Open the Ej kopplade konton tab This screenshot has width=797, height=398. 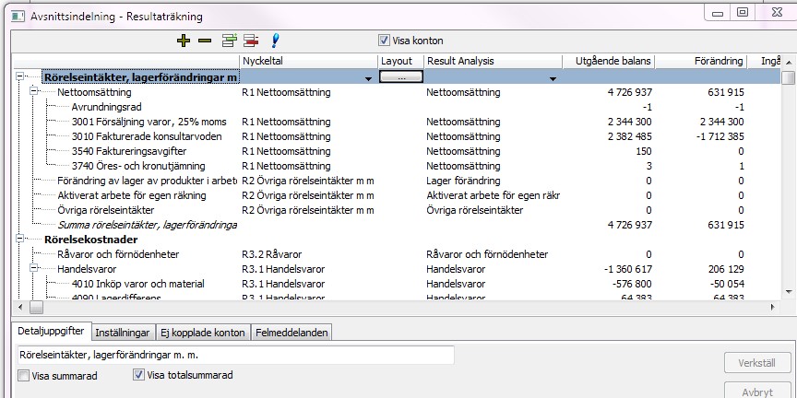(x=202, y=333)
